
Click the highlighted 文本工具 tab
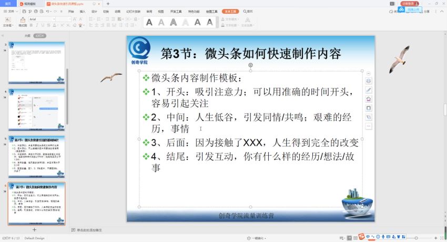click(230, 12)
